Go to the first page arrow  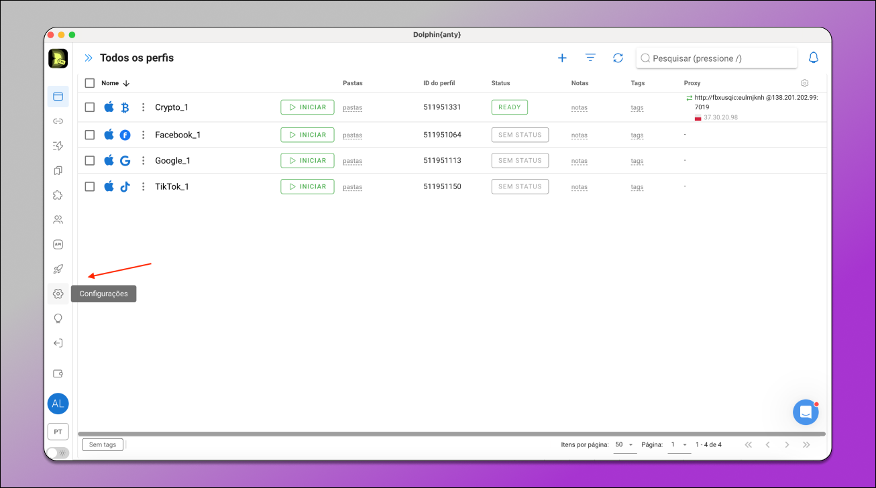[749, 444]
